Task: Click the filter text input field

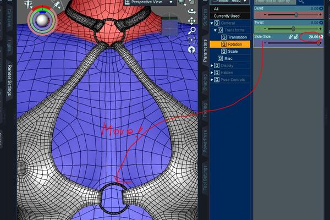Action: coord(275,2)
